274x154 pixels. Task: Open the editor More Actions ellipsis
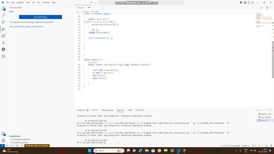pyautogui.click(x=271, y=8)
